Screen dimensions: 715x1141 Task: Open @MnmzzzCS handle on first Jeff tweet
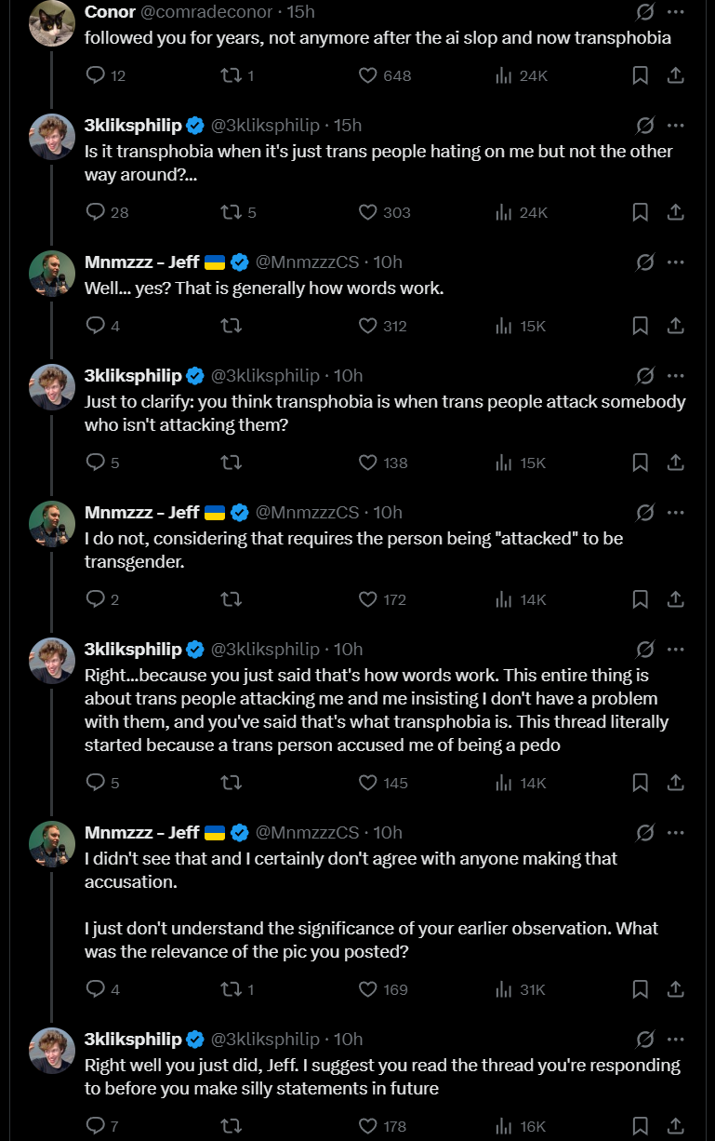(x=307, y=262)
